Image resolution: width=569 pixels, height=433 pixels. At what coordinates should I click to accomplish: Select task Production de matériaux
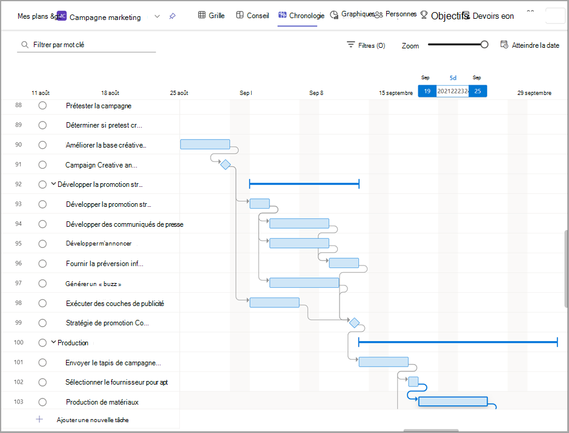click(102, 402)
